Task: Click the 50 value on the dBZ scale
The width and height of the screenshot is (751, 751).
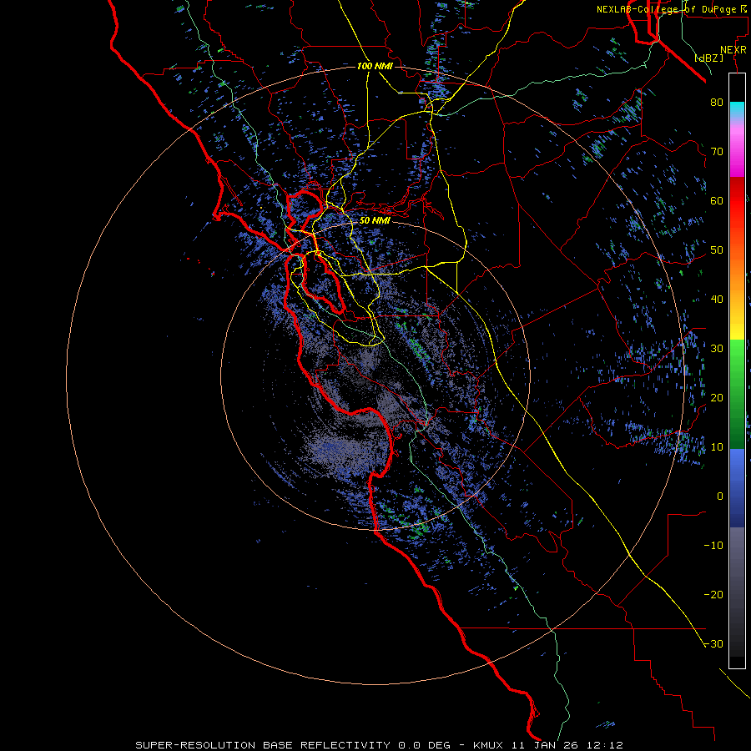Action: [x=717, y=250]
